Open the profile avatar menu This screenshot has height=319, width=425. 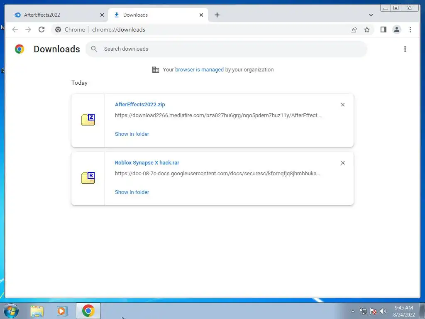coord(396,29)
